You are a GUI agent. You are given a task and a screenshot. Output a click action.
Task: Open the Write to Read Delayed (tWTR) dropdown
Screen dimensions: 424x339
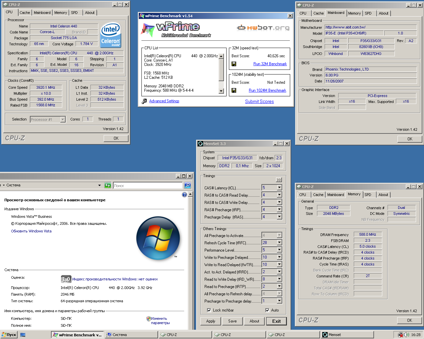coord(279,264)
